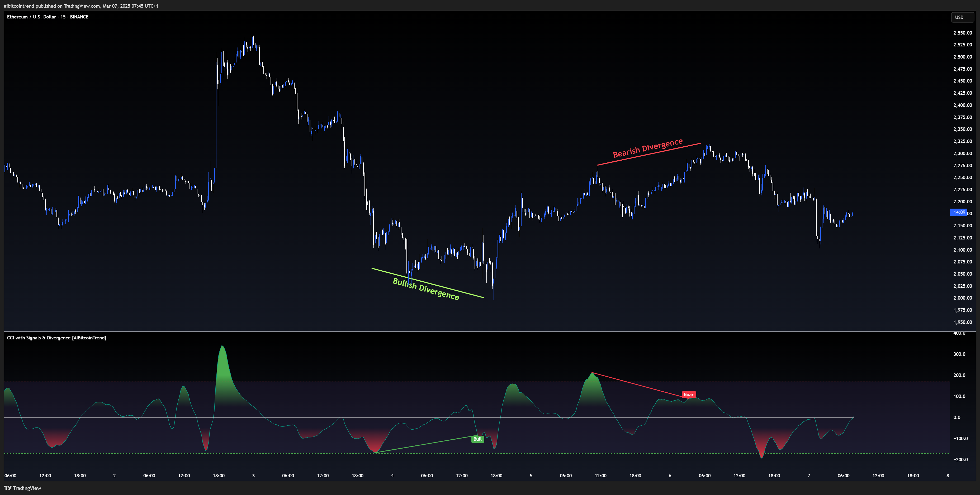Select the green Bull signal label

(x=477, y=439)
